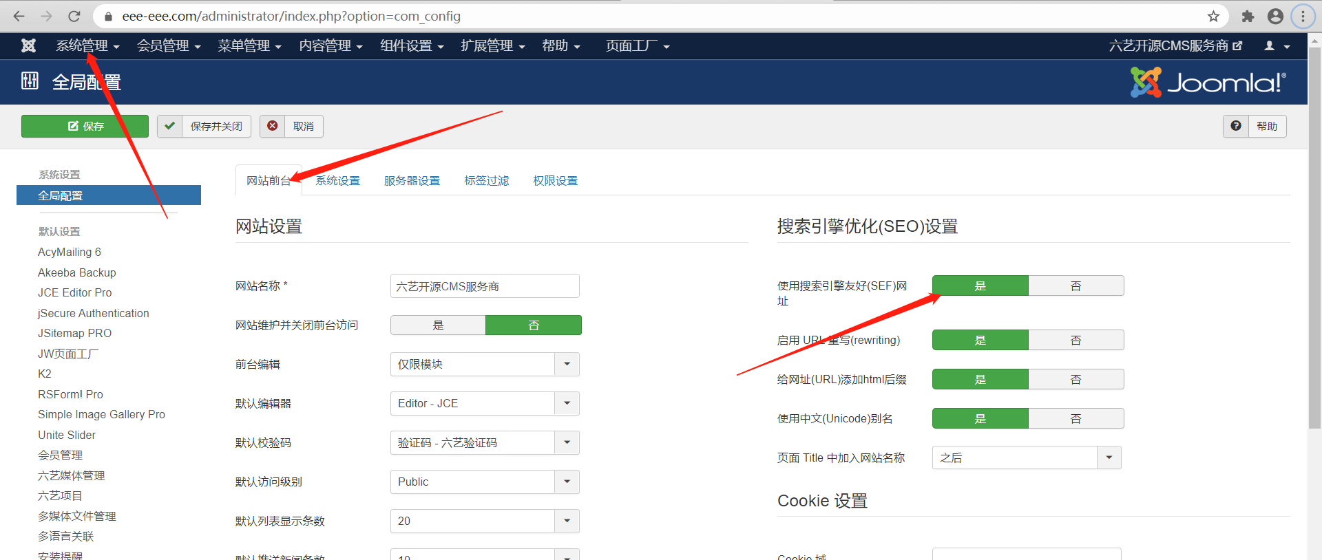The height and width of the screenshot is (560, 1322).
Task: Open JSitemap PRO in the sidebar
Action: point(74,333)
